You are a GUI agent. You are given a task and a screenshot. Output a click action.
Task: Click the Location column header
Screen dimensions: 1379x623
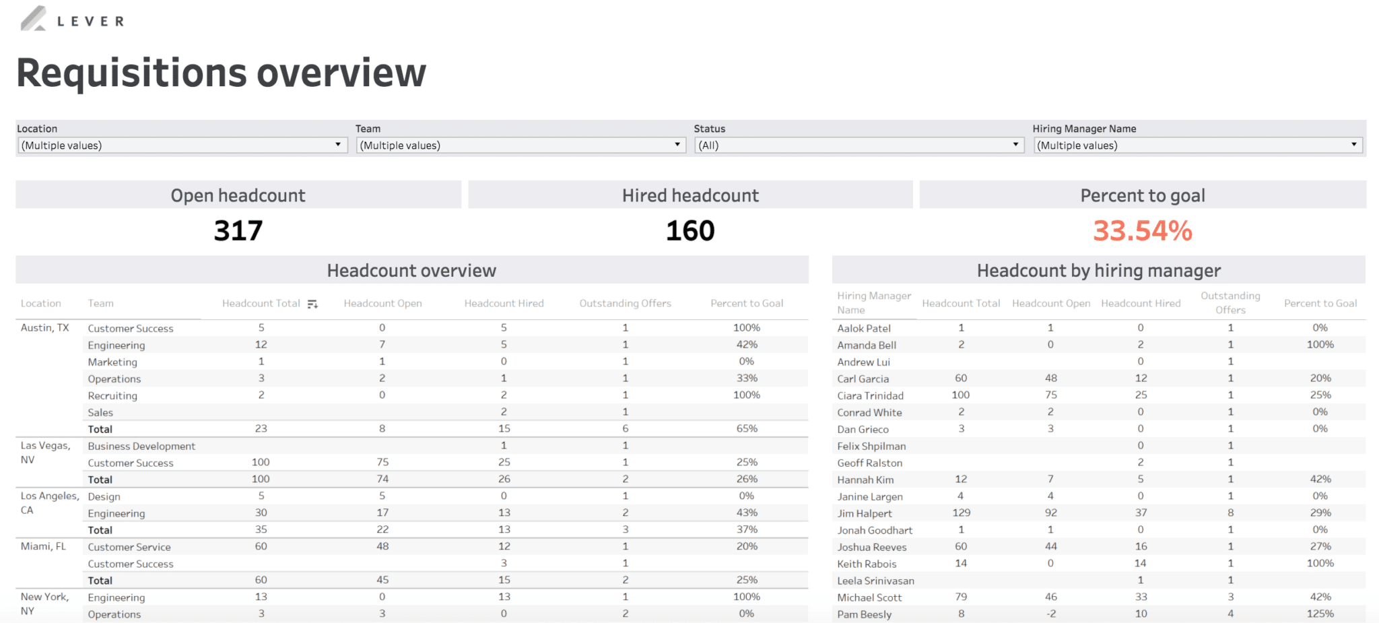tap(40, 304)
